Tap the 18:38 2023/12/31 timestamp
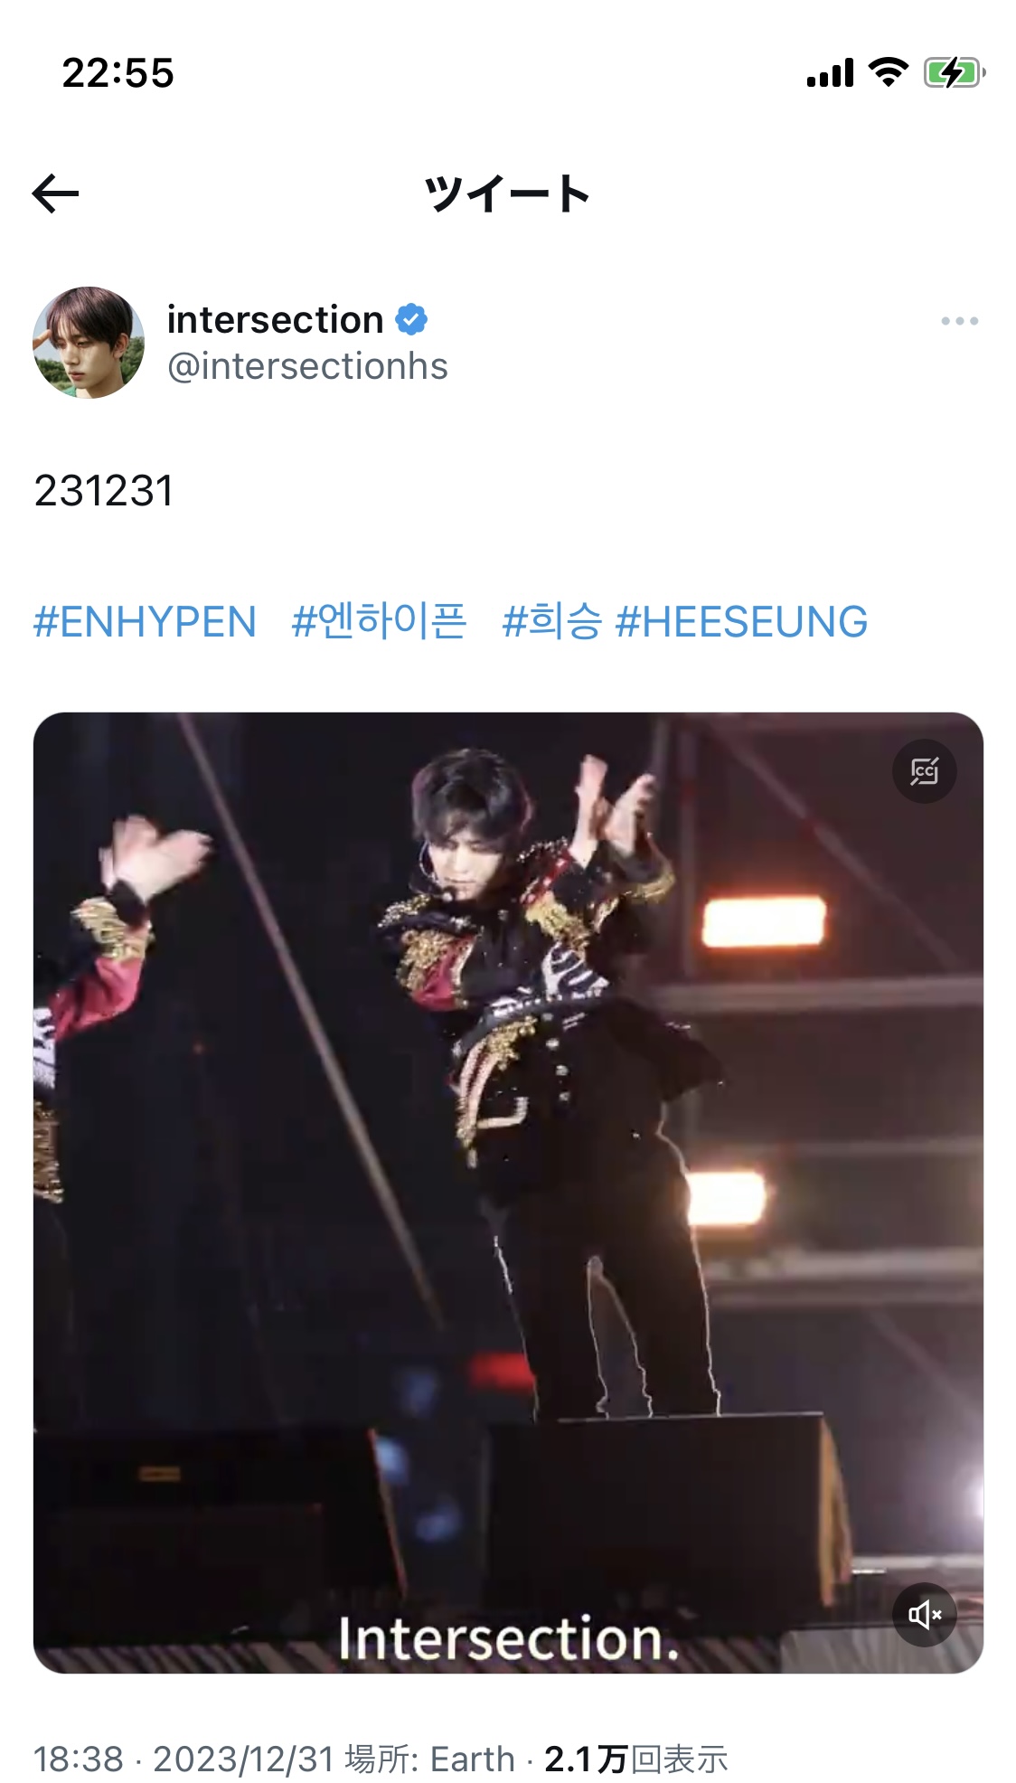 (x=184, y=1759)
